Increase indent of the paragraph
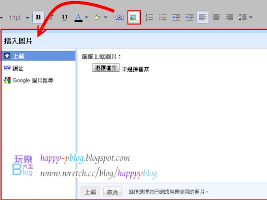This screenshot has width=267, height=200. [x=189, y=17]
